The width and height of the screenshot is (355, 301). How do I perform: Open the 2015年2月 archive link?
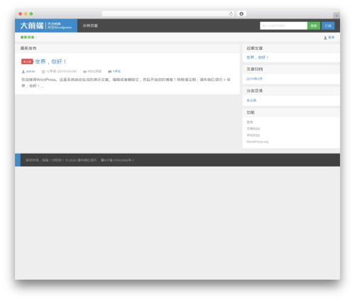(x=254, y=79)
